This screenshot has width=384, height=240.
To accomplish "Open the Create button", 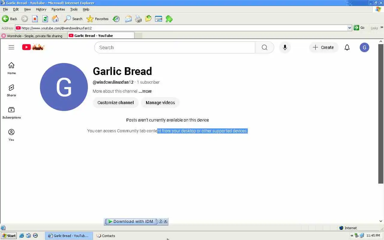I will pyautogui.click(x=323, y=47).
